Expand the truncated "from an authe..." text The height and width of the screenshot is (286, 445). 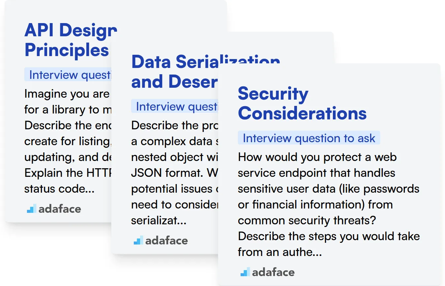click(x=280, y=252)
